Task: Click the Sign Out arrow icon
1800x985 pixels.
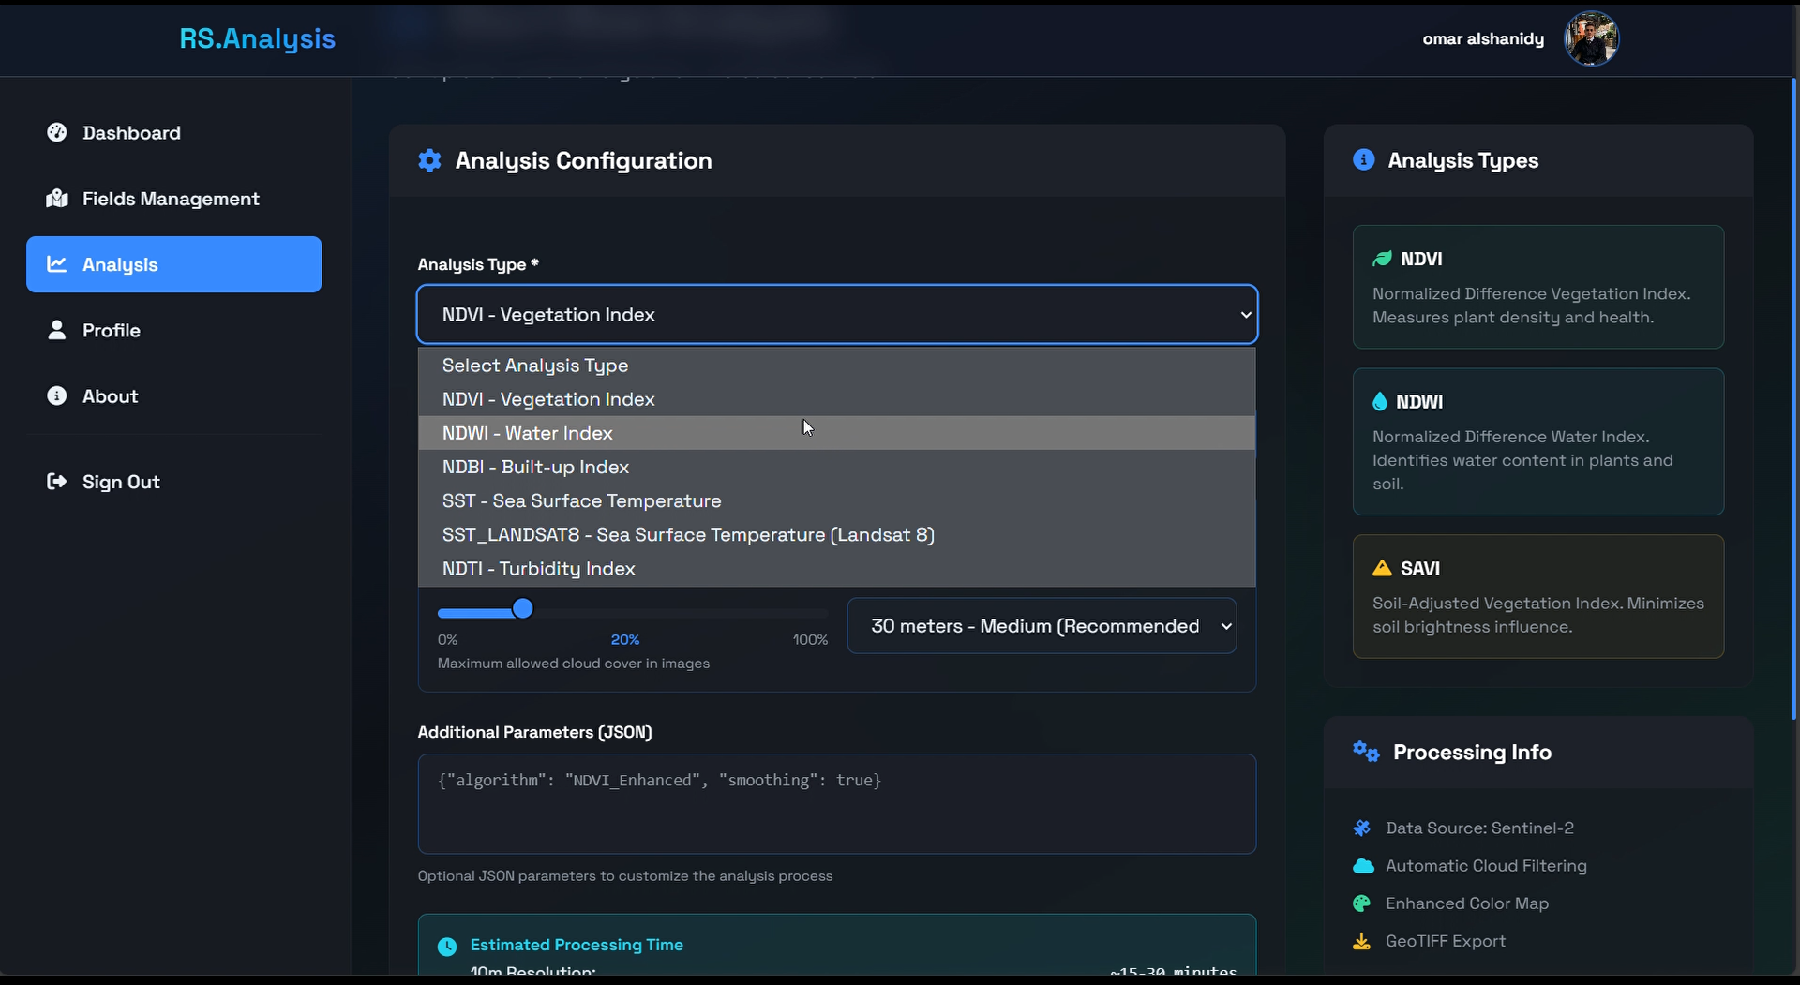Action: [57, 481]
